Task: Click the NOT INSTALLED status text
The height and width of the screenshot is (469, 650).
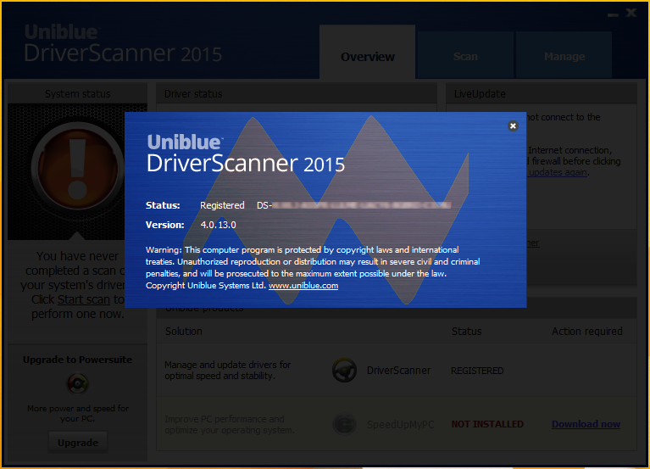Action: click(x=487, y=424)
